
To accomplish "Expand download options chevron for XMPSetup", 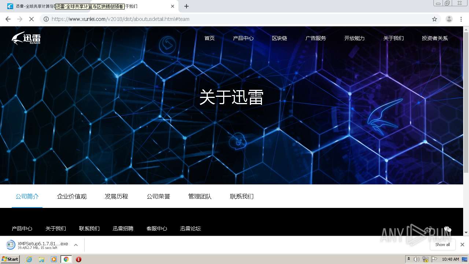I will [76, 245].
